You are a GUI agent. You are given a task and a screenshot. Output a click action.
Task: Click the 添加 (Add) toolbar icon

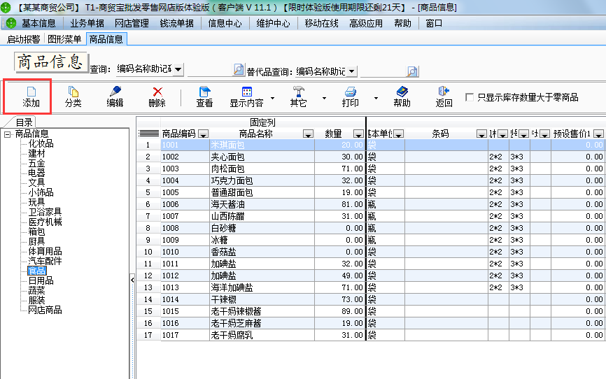tap(31, 92)
